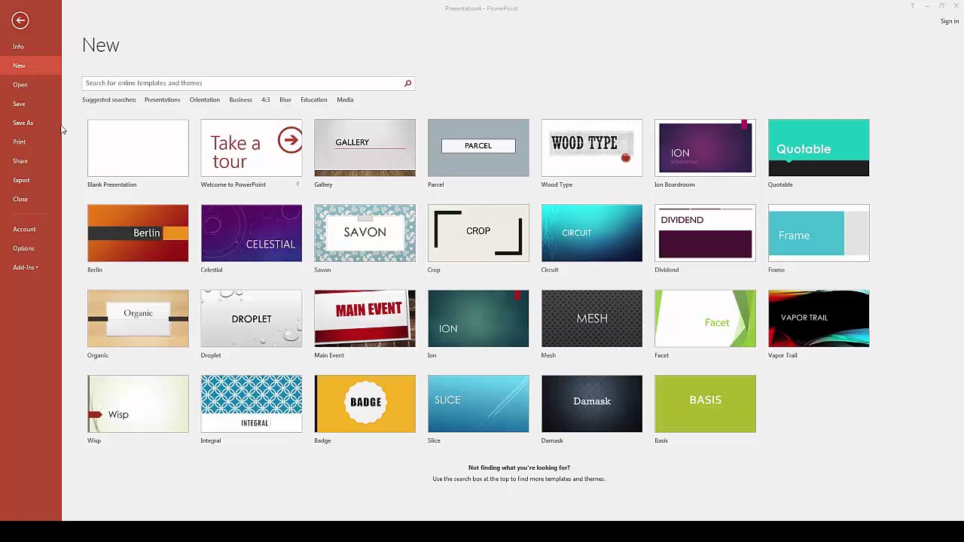Screen dimensions: 964x542
Task: Choose the Dividend theme thumbnail
Action: click(x=705, y=233)
